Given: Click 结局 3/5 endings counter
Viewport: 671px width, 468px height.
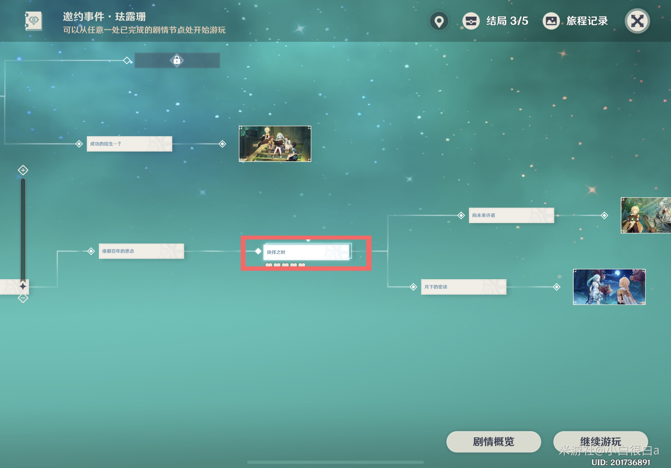Looking at the screenshot, I should [507, 21].
